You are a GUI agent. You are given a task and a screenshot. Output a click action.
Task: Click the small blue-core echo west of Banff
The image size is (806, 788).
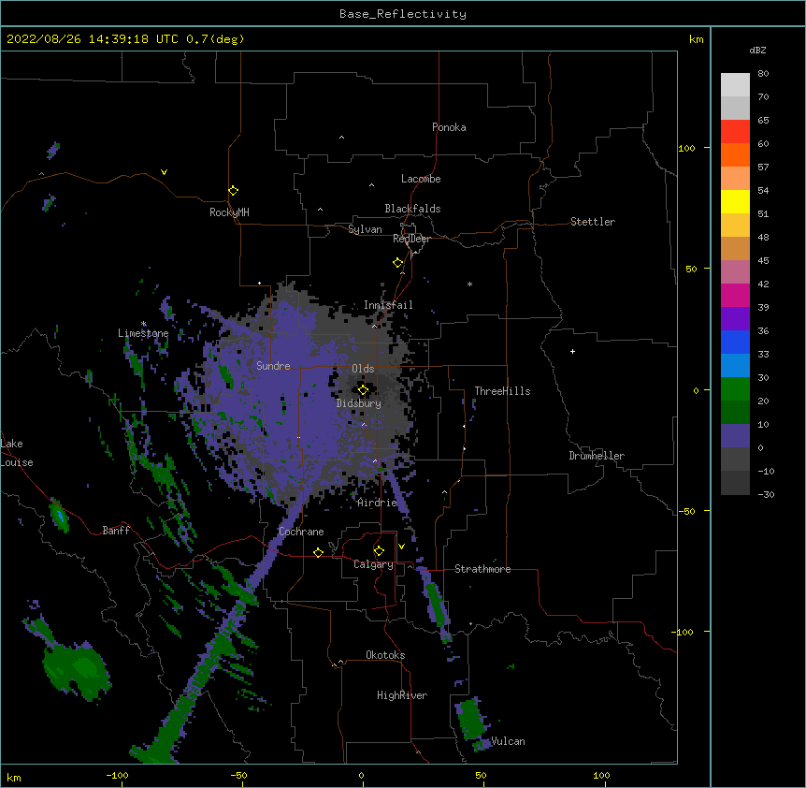59,516
